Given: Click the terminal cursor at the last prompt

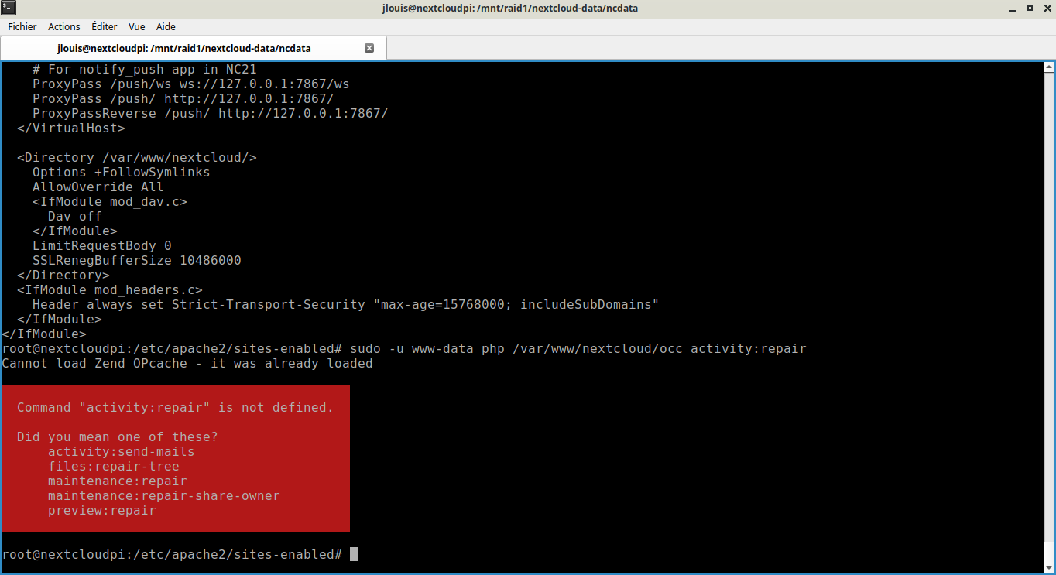Looking at the screenshot, I should pyautogui.click(x=354, y=555).
